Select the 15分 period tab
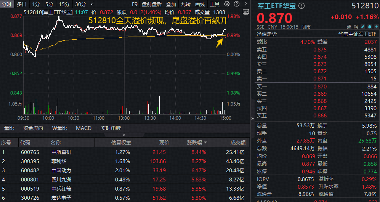The height and width of the screenshot is (202, 380). click(x=64, y=4)
